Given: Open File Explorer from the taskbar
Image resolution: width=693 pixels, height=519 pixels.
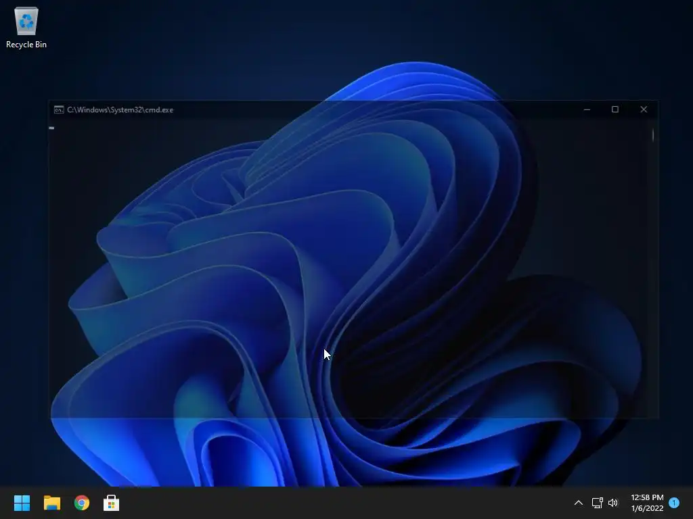Looking at the screenshot, I should (51, 503).
